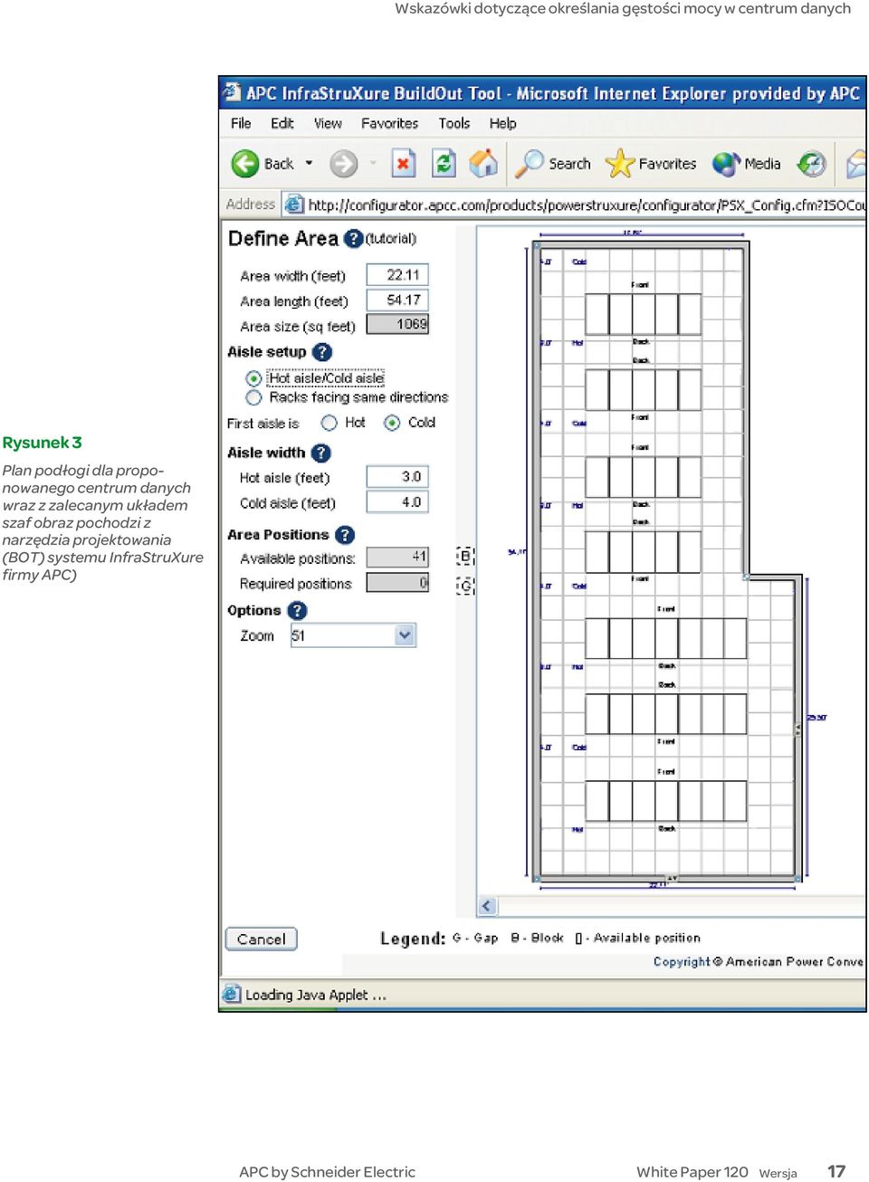Open help for Area Positions

344,535
